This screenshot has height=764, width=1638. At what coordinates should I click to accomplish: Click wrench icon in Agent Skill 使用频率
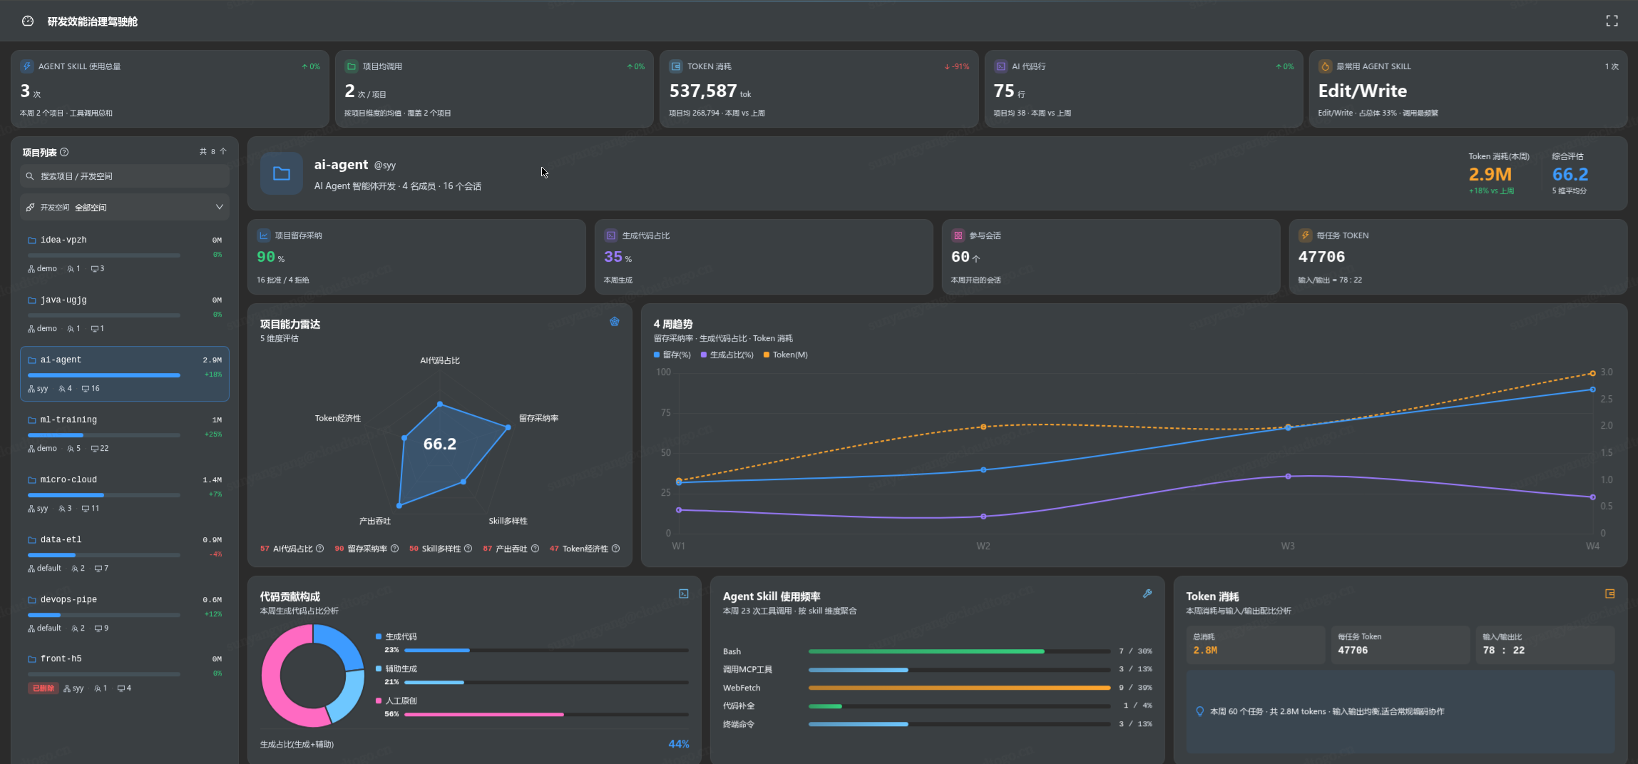(x=1147, y=594)
